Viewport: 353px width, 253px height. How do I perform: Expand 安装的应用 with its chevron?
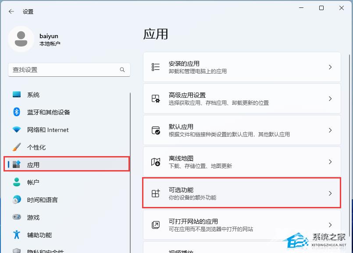coord(330,67)
